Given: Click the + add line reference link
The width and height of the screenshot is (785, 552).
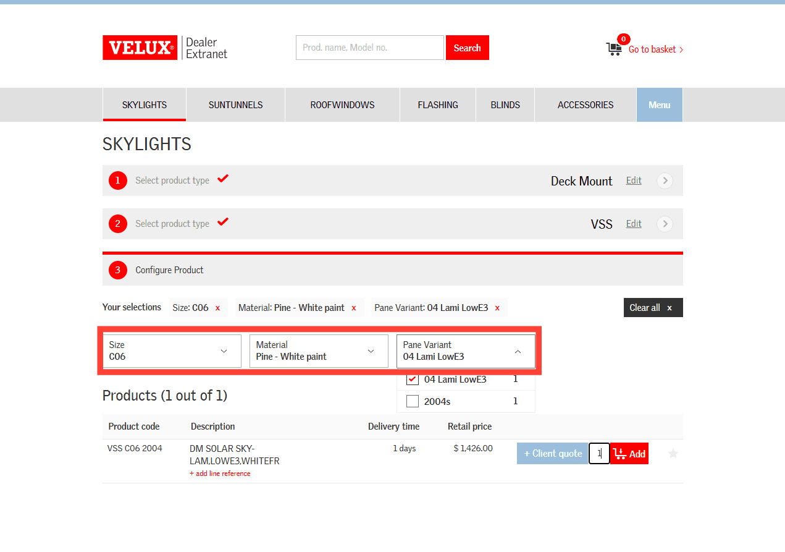Looking at the screenshot, I should (220, 473).
